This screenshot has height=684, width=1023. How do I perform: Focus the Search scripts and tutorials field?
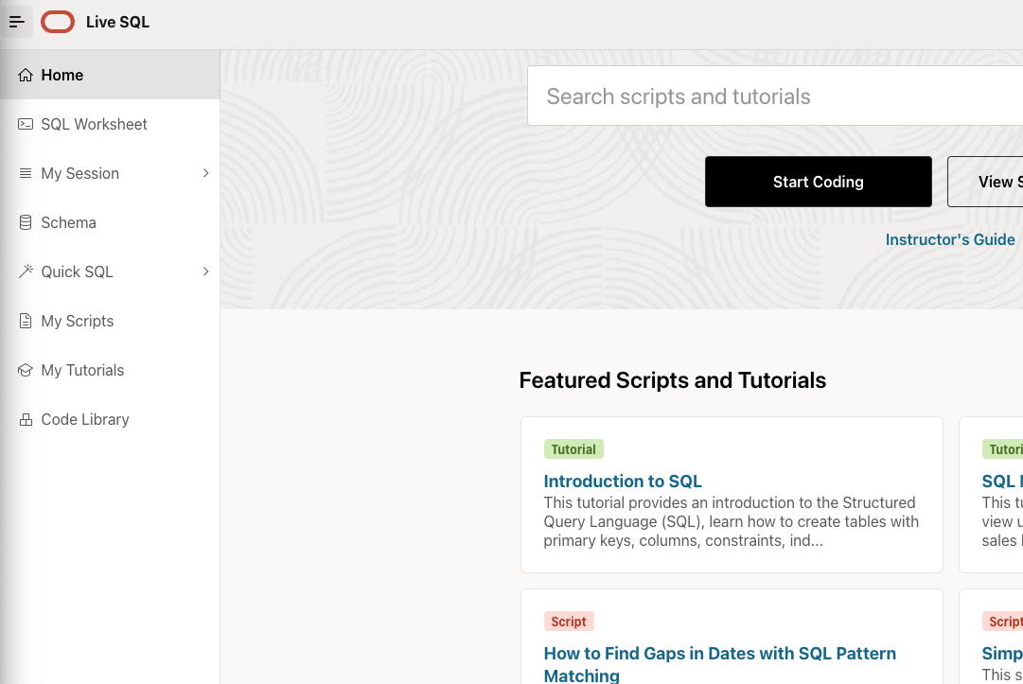tap(775, 96)
